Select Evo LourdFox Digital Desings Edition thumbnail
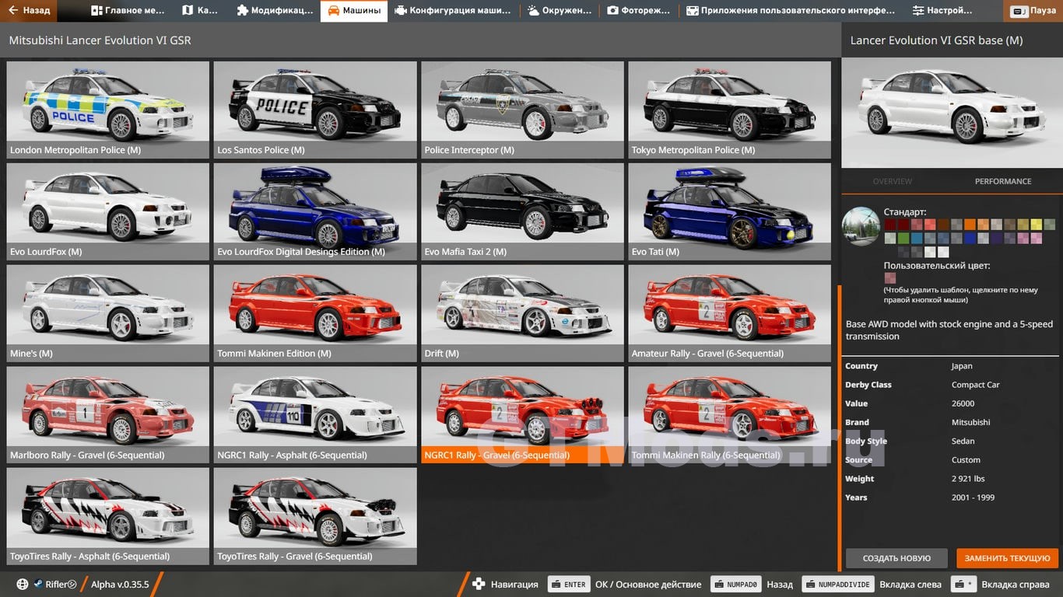1063x597 pixels. [x=315, y=211]
